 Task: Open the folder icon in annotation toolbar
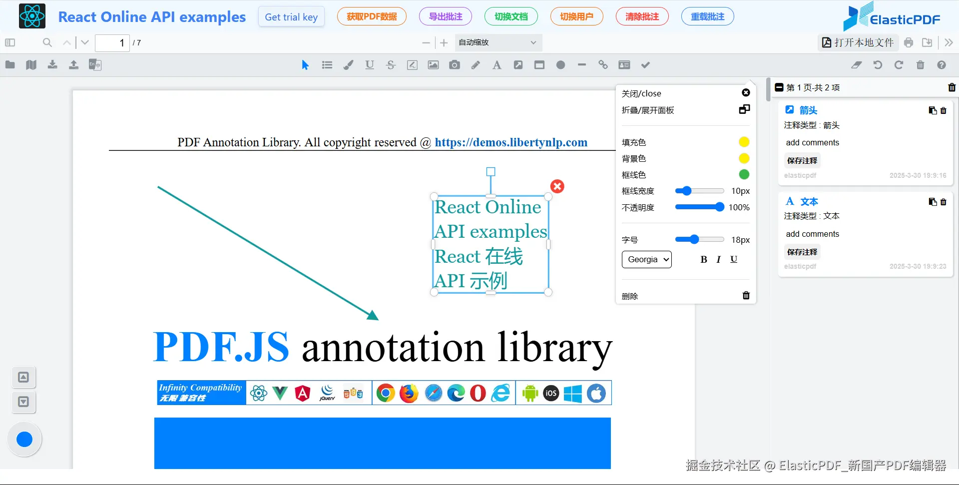pos(10,64)
